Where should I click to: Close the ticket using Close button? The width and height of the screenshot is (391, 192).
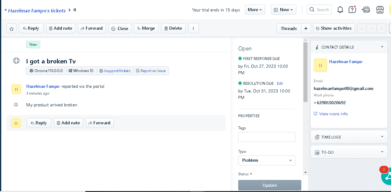tap(120, 28)
